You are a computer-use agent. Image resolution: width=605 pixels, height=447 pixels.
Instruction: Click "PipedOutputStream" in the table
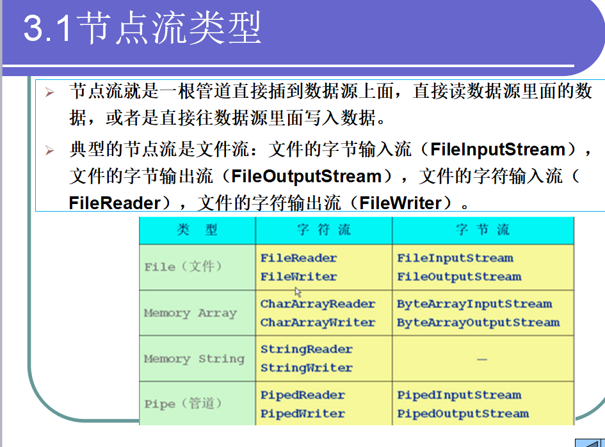click(x=463, y=414)
